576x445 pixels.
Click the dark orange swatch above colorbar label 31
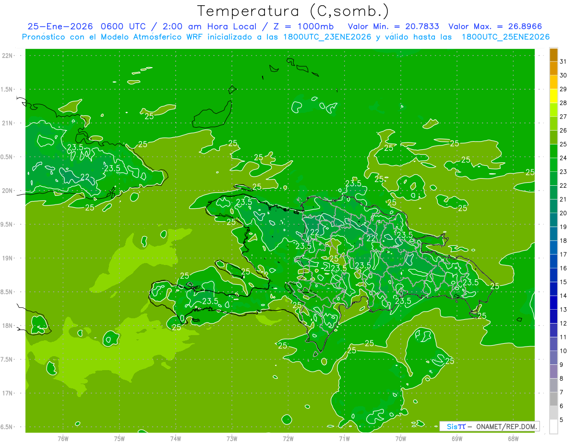[553, 55]
